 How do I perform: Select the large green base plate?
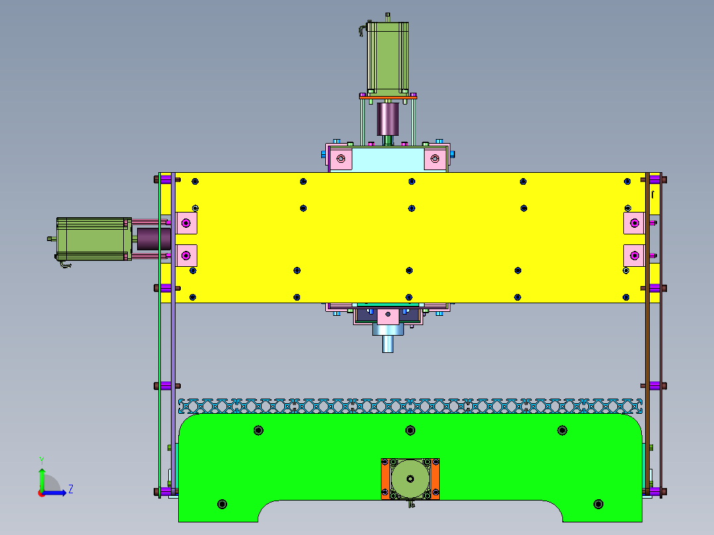coord(318,463)
